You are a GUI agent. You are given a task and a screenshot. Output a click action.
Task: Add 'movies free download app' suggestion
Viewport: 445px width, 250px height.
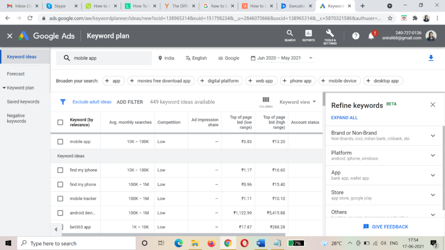coord(161,81)
